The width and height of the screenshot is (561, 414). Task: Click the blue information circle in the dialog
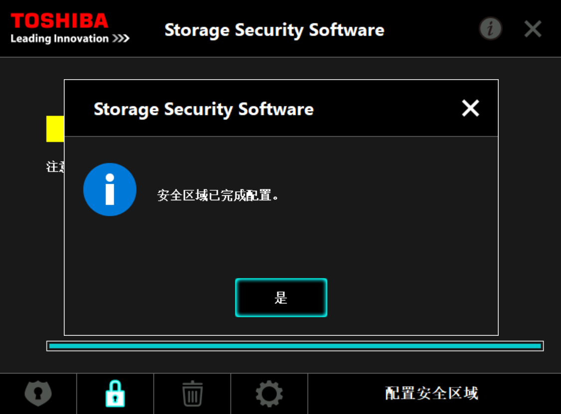click(110, 189)
